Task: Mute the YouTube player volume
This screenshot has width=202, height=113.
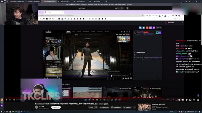Action: tap(14, 100)
